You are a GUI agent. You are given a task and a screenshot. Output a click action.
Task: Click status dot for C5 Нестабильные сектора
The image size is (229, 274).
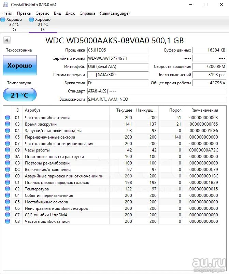[x=8, y=202]
